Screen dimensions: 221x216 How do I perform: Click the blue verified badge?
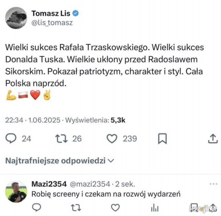click(75, 13)
